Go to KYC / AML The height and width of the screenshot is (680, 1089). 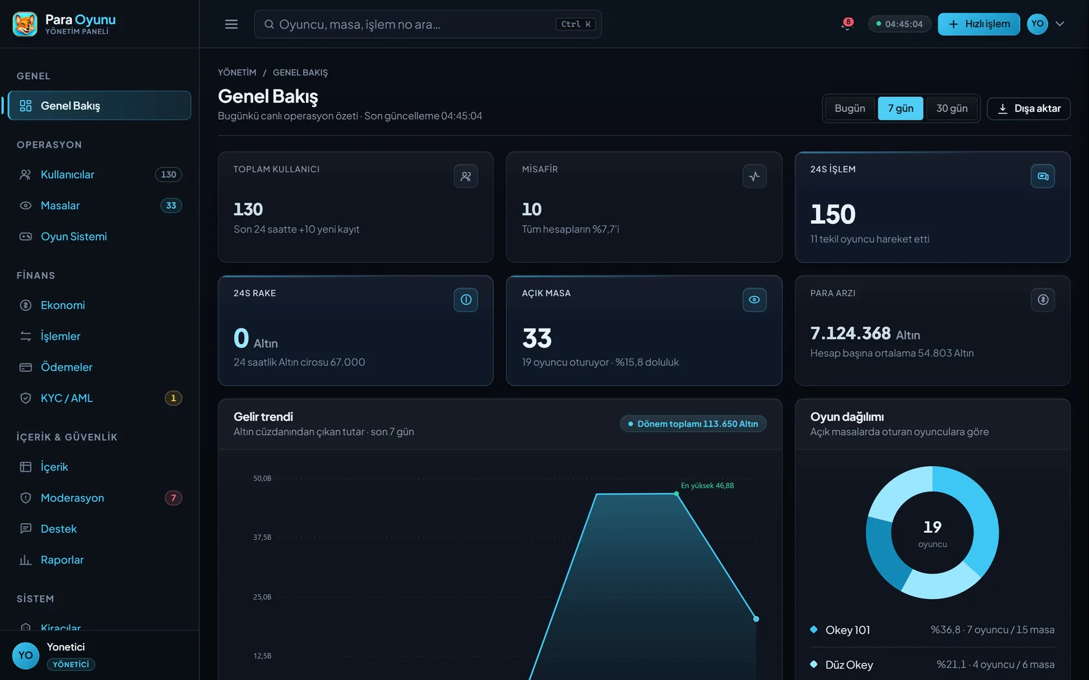point(100,398)
